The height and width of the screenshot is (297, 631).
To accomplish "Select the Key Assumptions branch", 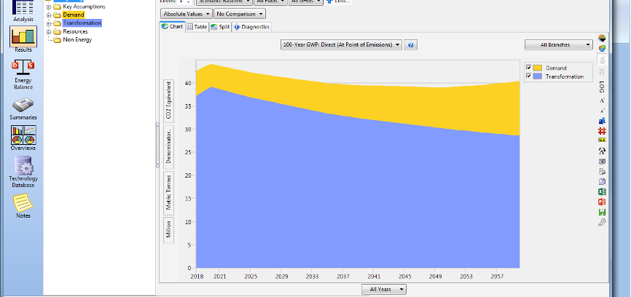I will (84, 7).
